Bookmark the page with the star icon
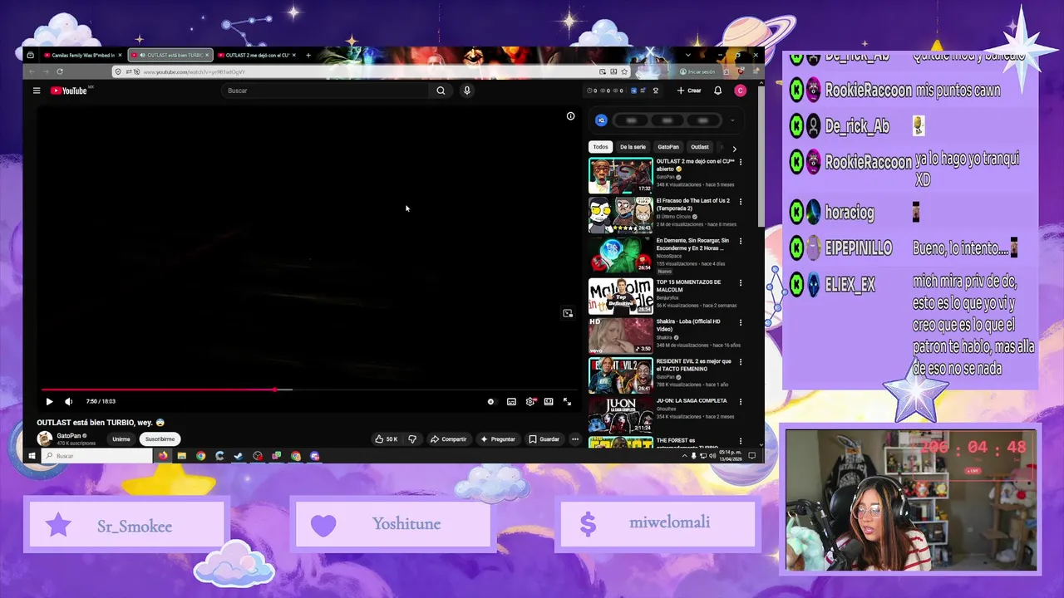This screenshot has height=598, width=1064. [624, 72]
